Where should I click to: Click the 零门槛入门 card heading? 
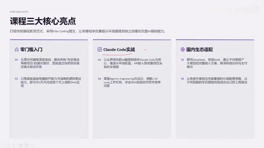(x=31, y=49)
